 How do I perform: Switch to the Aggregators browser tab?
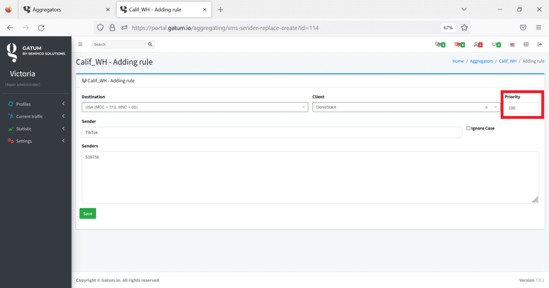[66, 10]
